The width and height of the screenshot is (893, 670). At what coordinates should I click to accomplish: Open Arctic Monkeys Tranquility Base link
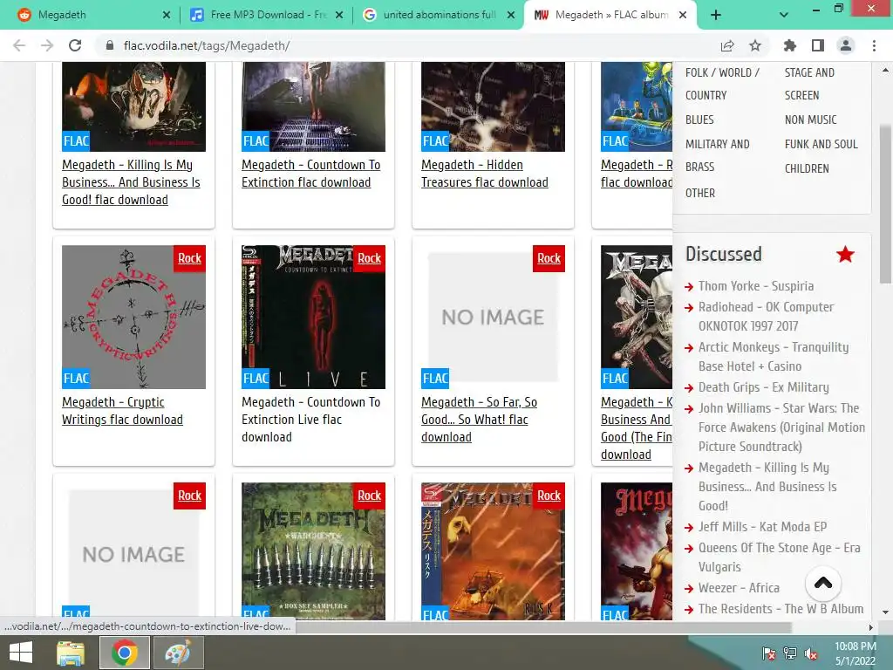pyautogui.click(x=774, y=357)
